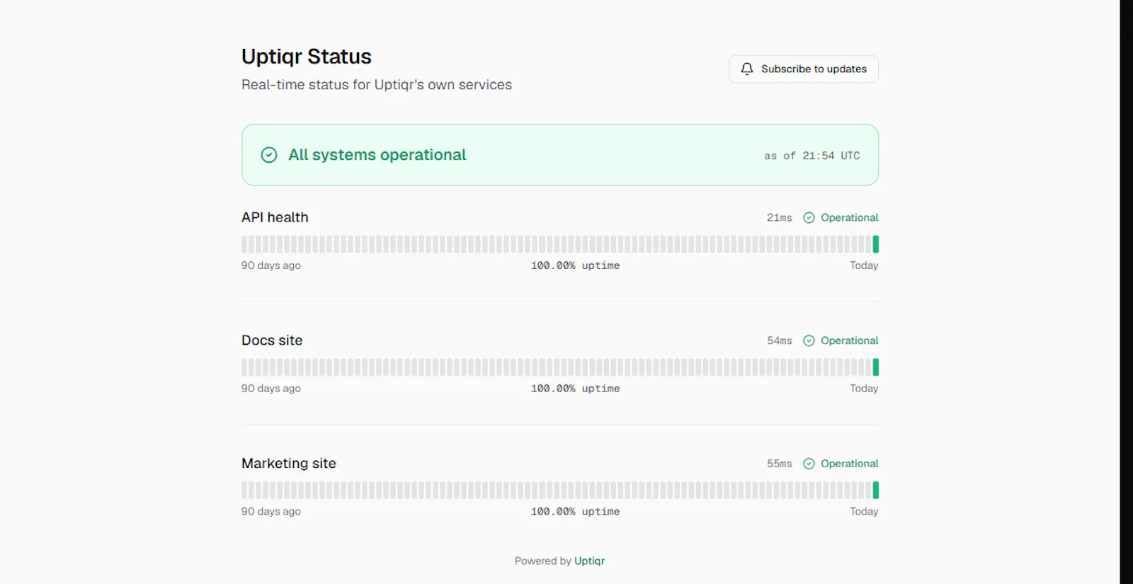
Task: Select today's green bar for API health
Action: point(875,244)
